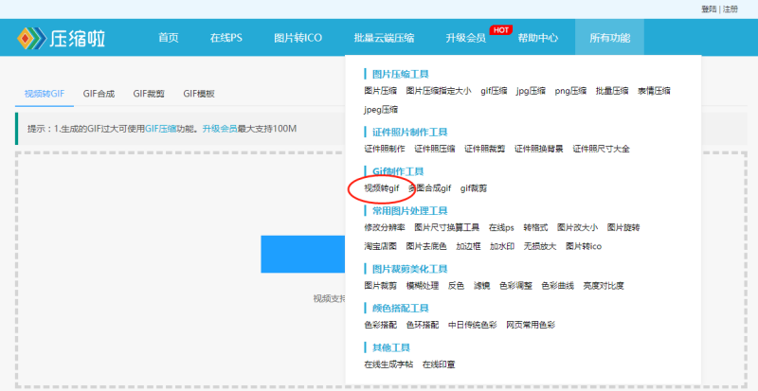Open 模糊处理 tool

point(423,286)
